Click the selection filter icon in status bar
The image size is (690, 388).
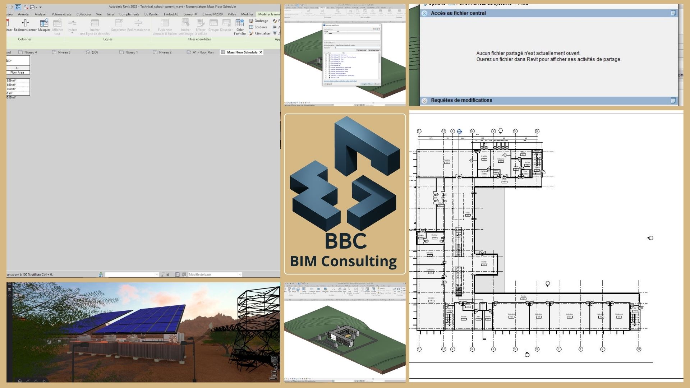point(164,274)
